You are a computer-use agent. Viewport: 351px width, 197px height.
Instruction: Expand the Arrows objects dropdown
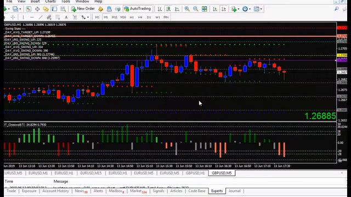88,18
